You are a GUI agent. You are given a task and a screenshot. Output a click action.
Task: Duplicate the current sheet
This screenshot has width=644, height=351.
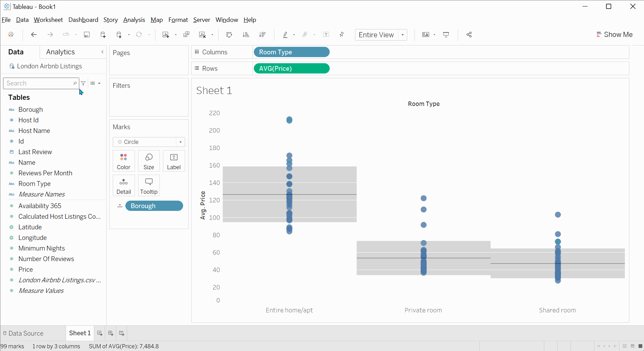pos(186,35)
